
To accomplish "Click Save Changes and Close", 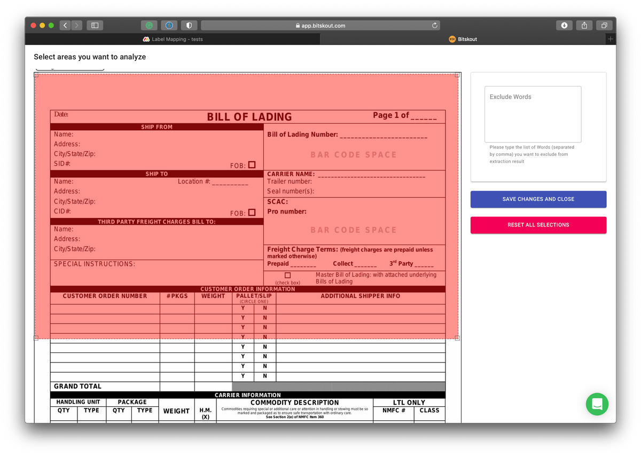I will coord(538,199).
